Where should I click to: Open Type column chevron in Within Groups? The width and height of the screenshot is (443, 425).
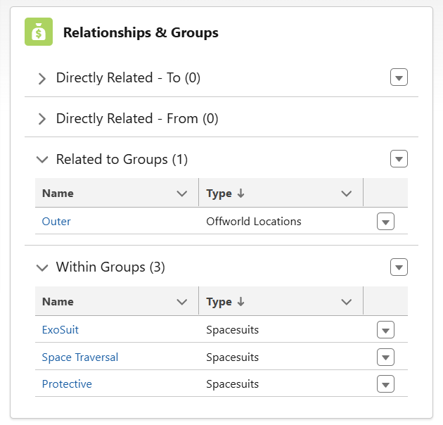346,302
